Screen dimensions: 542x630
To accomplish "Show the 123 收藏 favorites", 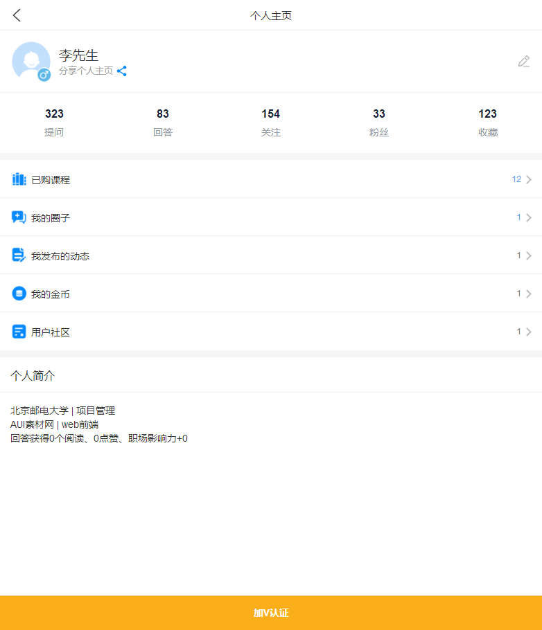I will [488, 123].
